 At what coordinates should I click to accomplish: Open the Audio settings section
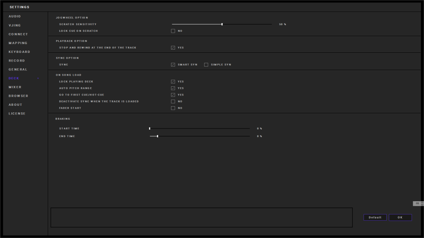(x=15, y=17)
